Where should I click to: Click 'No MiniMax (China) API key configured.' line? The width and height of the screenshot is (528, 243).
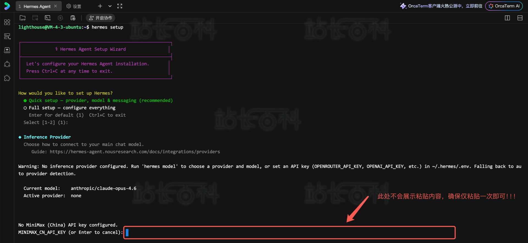(68, 225)
